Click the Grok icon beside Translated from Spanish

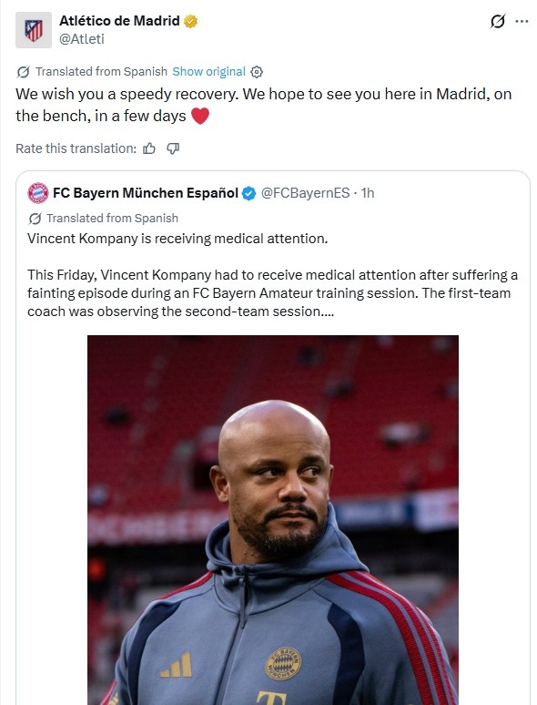23,71
